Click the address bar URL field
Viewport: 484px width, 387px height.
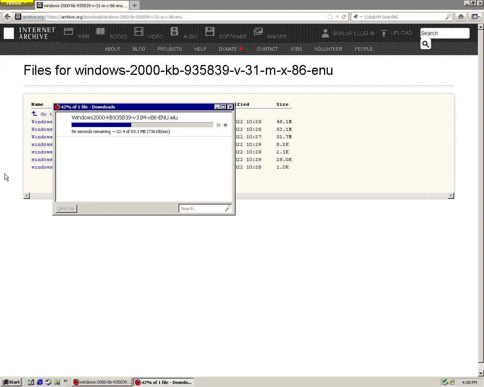[186, 17]
